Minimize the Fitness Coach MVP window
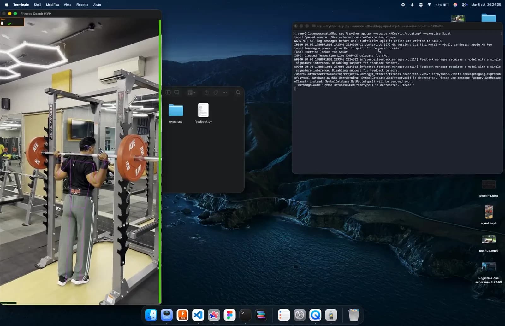 click(9, 14)
